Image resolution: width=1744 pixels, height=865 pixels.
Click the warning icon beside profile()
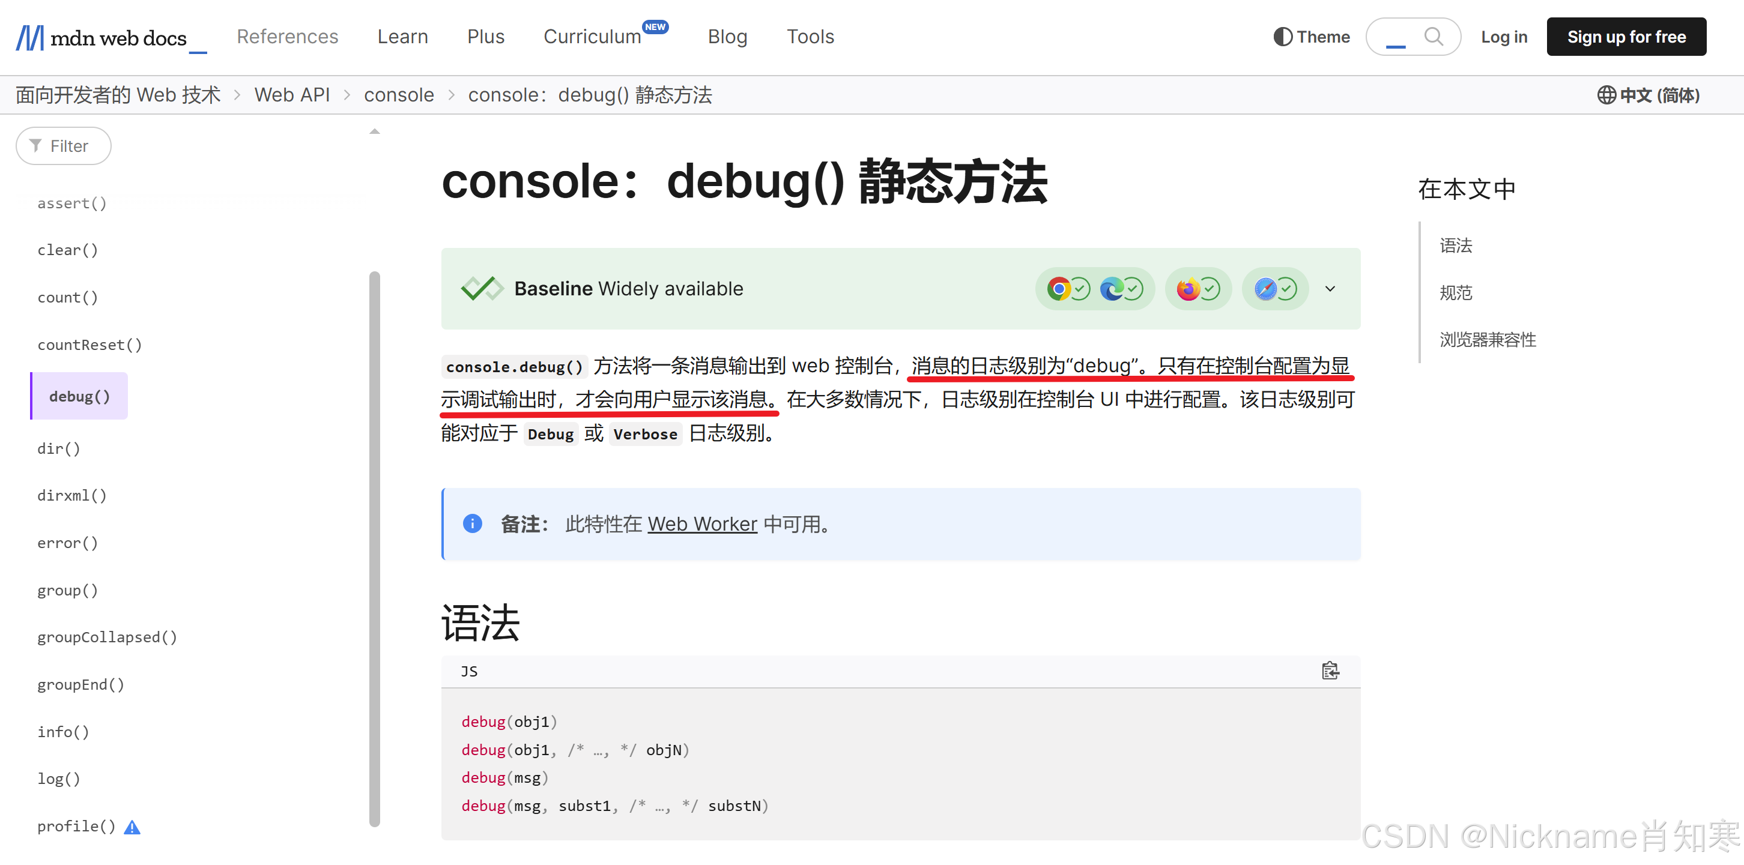pos(133,827)
